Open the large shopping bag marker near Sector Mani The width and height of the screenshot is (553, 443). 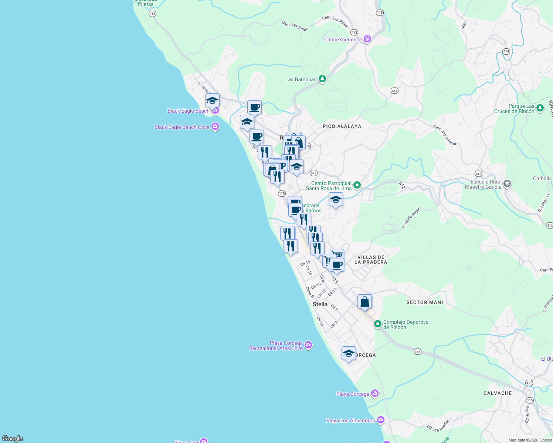tap(364, 302)
